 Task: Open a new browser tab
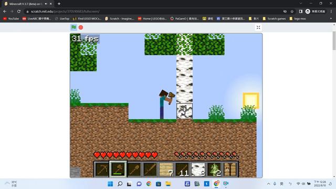click(59, 4)
